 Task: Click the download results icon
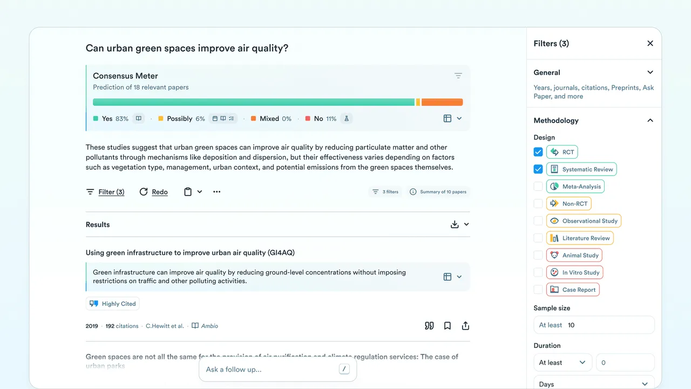tap(455, 224)
